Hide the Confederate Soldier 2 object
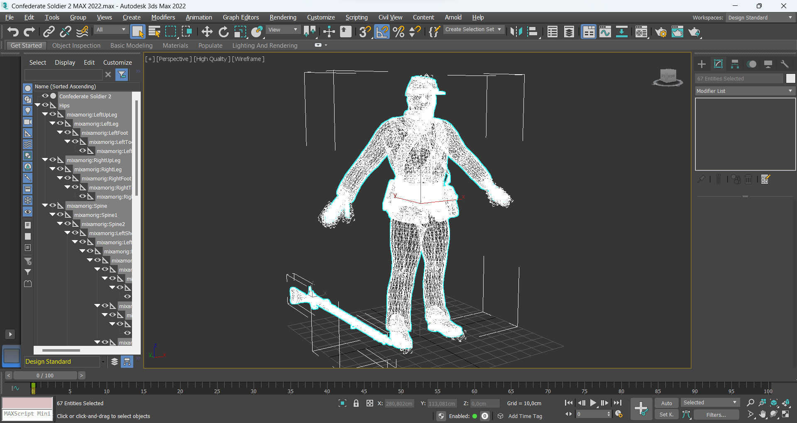Viewport: 797px width, 423px height. tap(45, 96)
